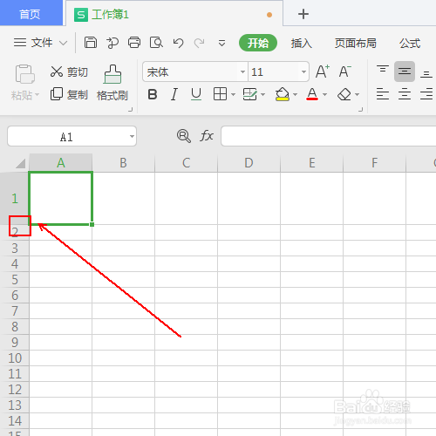
Task: Open Print Preview icon
Action: click(156, 43)
